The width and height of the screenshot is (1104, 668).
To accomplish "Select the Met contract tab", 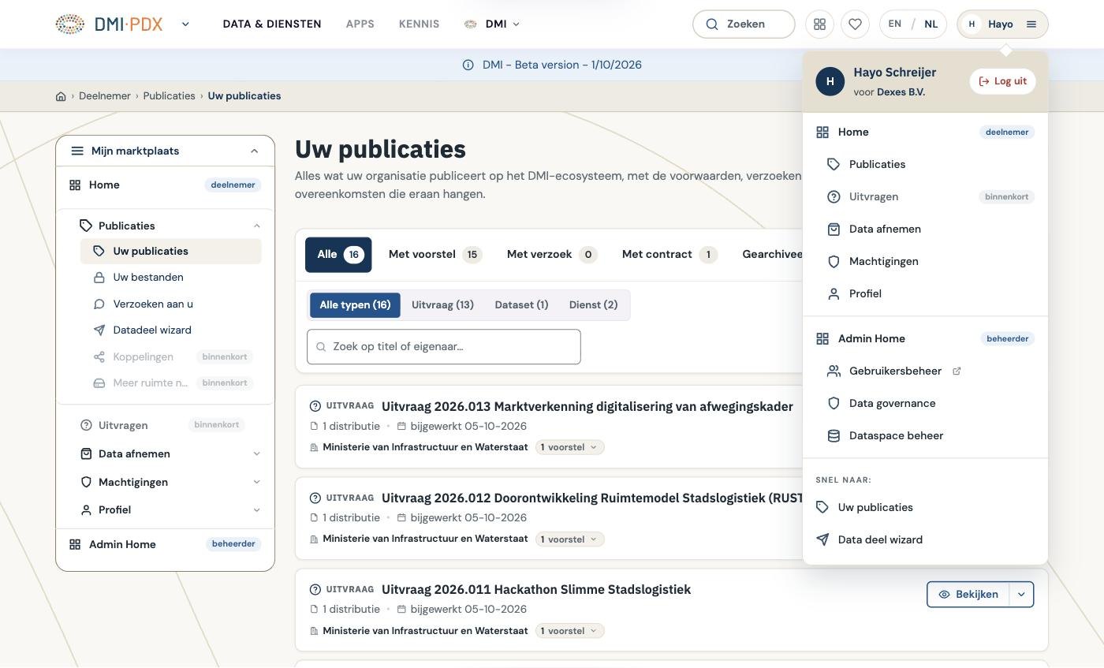I will click(x=669, y=255).
